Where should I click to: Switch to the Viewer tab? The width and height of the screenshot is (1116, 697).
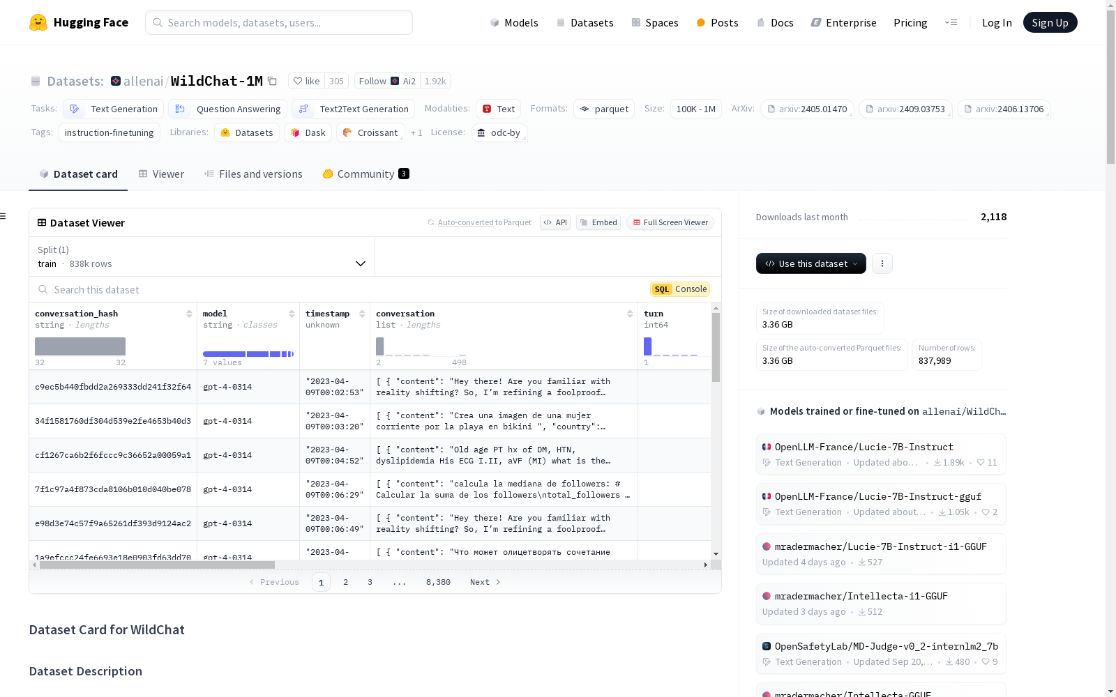point(161,174)
